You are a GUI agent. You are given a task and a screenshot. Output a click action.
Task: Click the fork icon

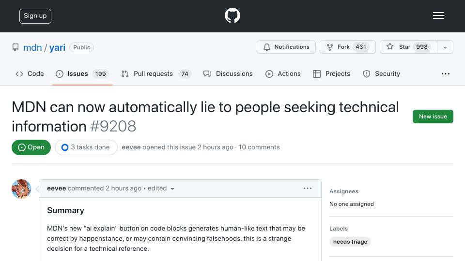tap(329, 47)
